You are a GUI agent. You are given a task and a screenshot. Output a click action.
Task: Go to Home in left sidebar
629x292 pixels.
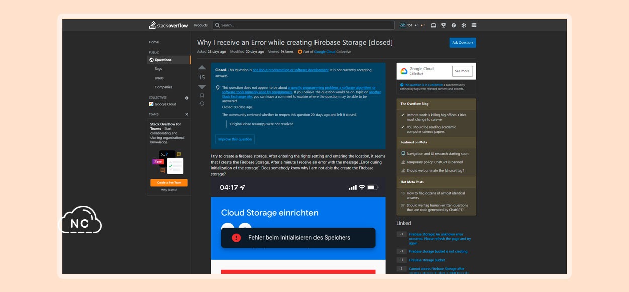coord(153,42)
